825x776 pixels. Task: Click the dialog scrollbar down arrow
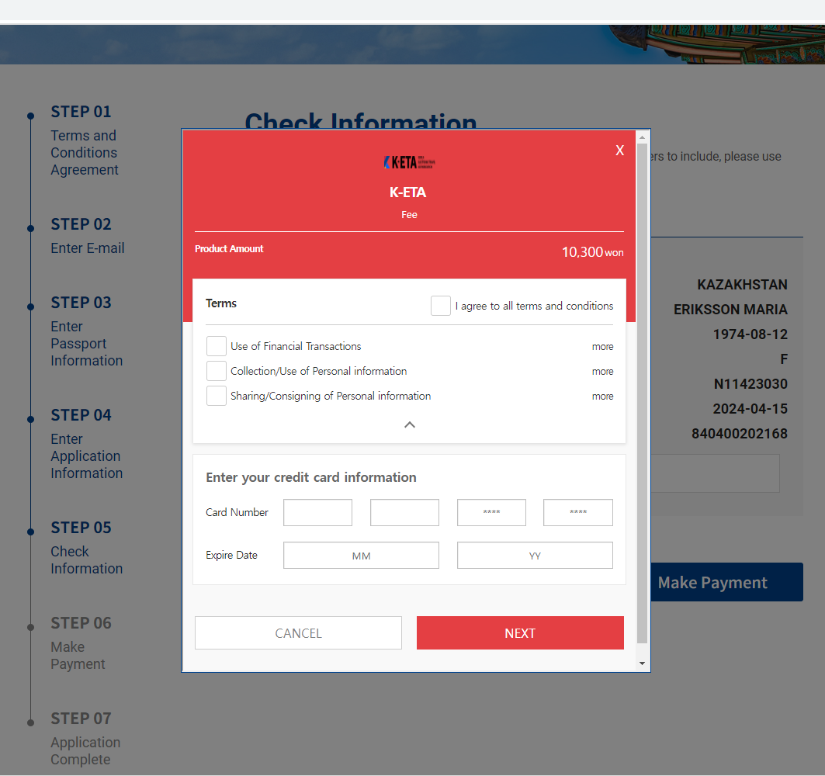(x=642, y=664)
